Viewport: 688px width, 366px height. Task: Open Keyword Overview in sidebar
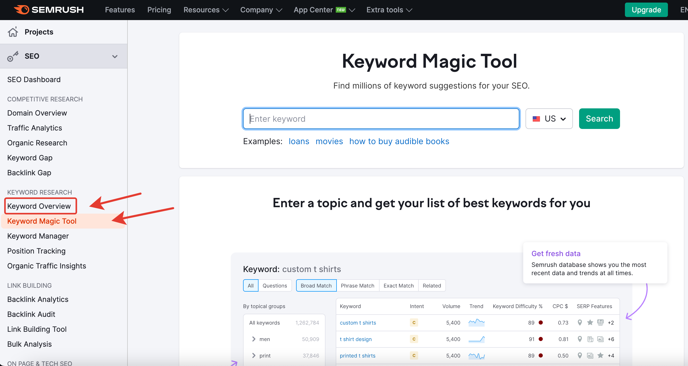coord(39,206)
